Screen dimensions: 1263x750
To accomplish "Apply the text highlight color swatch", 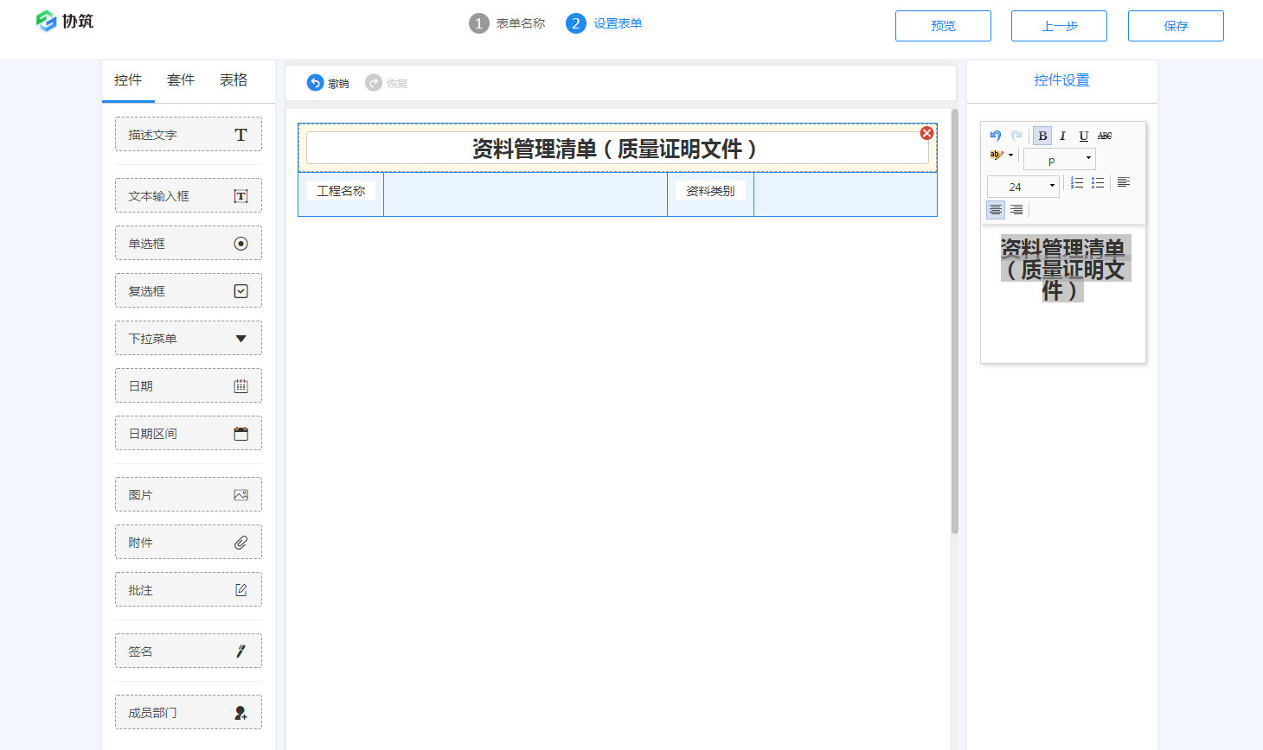I will (x=996, y=155).
